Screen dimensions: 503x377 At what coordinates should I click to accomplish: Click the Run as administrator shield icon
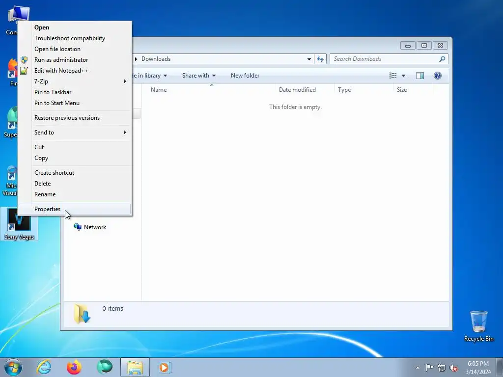click(24, 60)
